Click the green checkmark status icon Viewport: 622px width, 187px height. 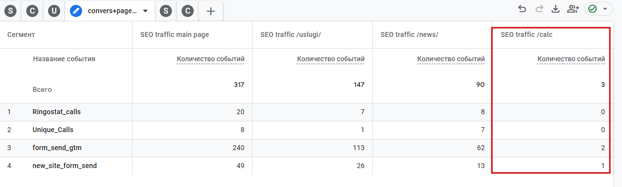pos(592,9)
